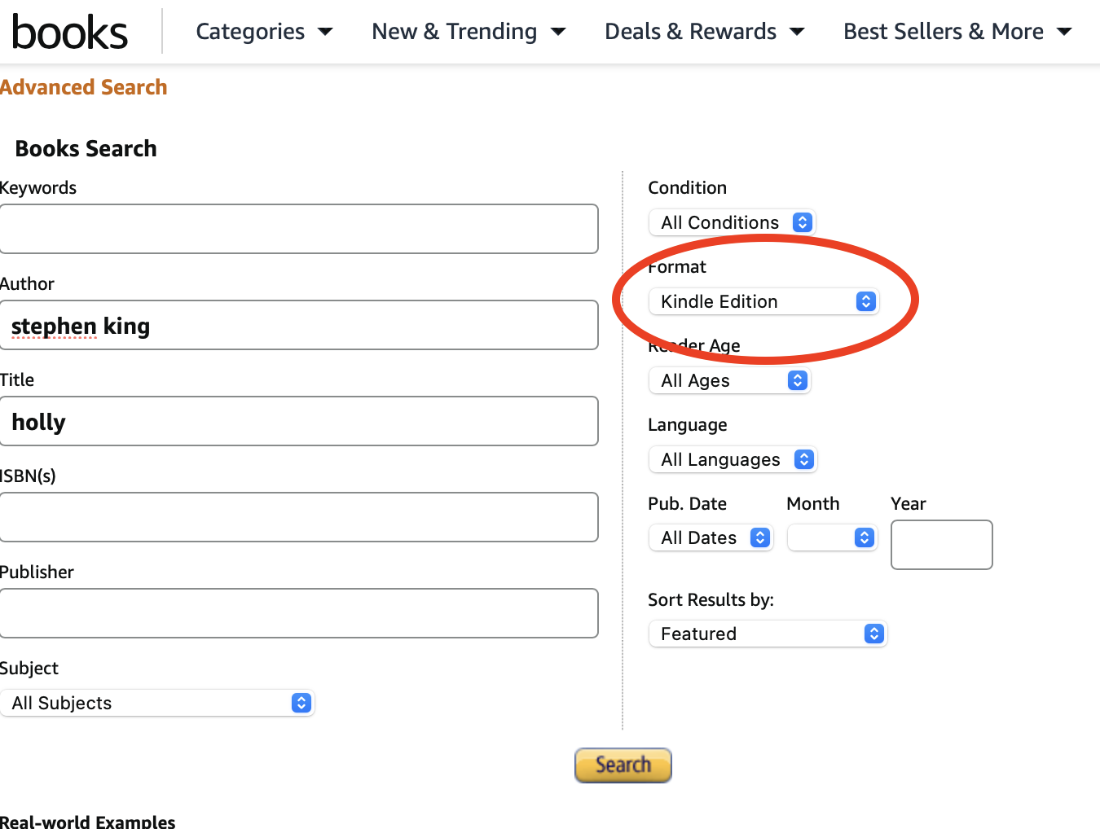Open the All Languages dropdown

(733, 459)
